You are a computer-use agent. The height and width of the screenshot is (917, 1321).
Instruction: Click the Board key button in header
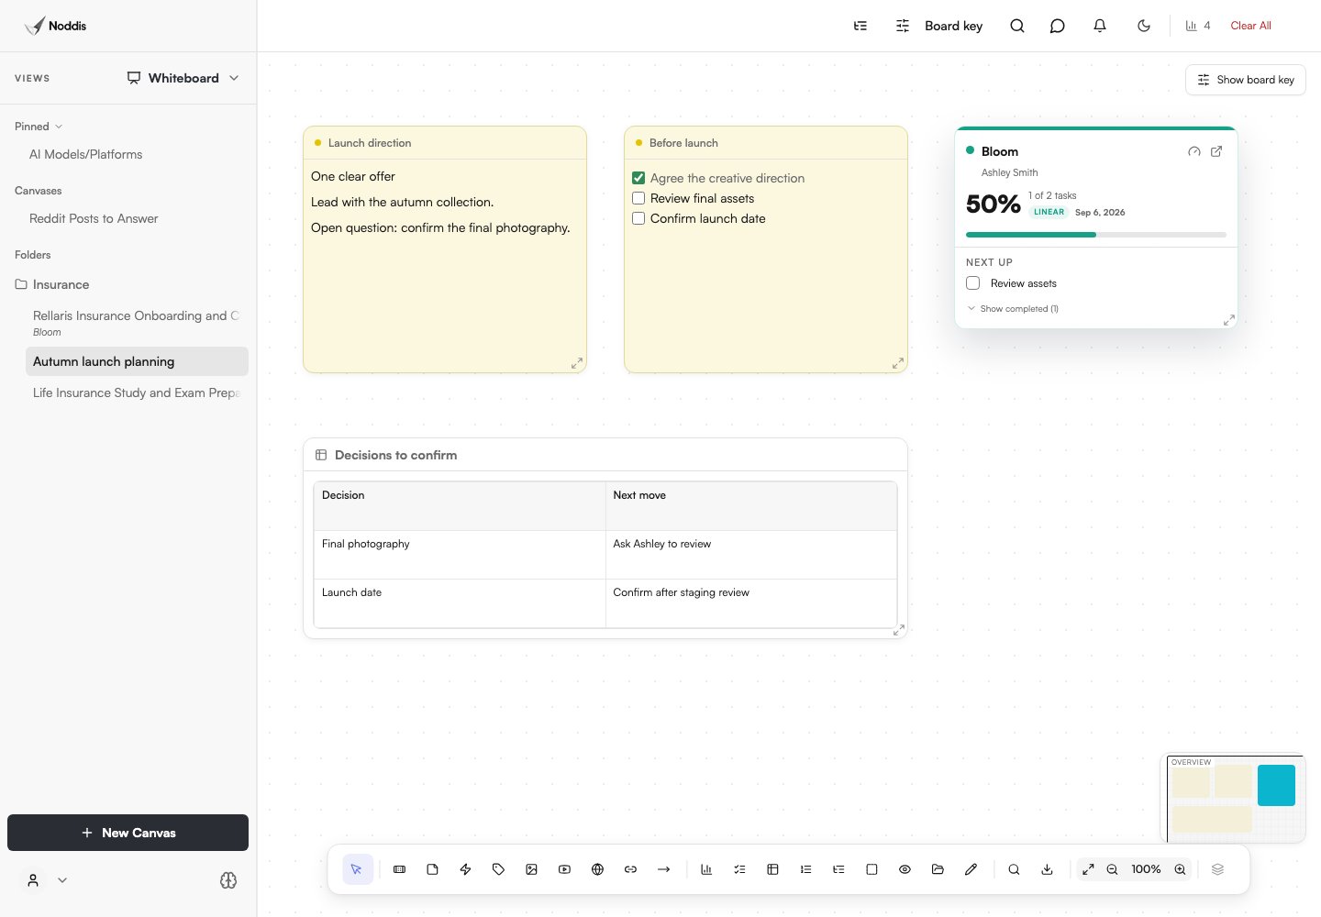pos(939,26)
